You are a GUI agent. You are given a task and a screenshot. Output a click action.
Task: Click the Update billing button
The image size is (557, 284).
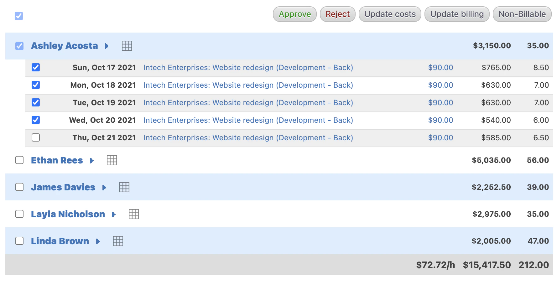coord(456,14)
